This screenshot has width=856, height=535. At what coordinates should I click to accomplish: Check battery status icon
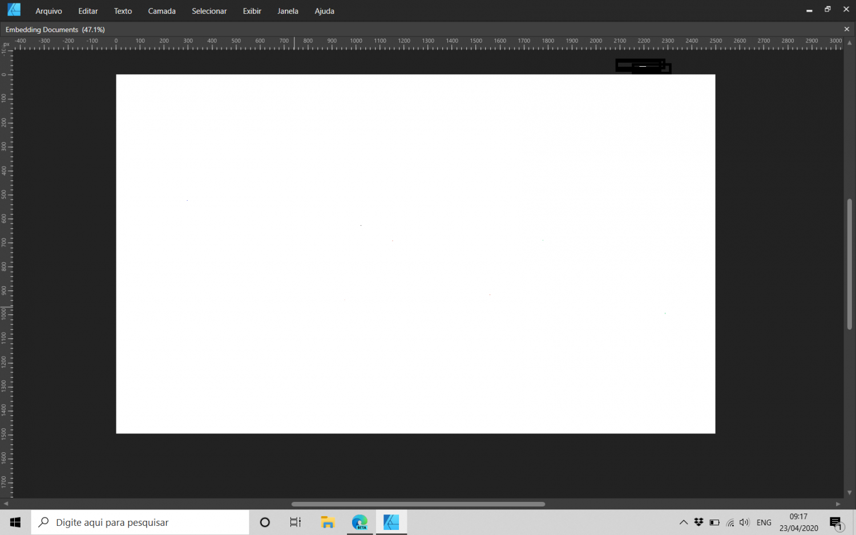(x=714, y=522)
